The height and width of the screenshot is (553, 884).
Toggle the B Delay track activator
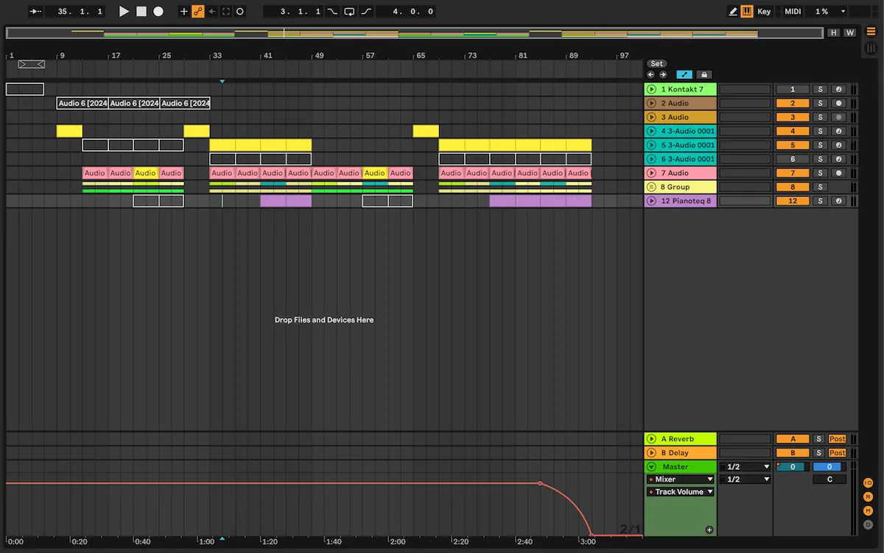(793, 453)
